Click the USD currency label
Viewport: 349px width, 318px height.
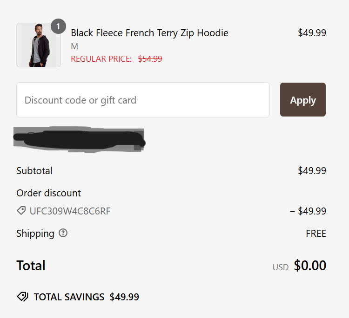click(281, 267)
